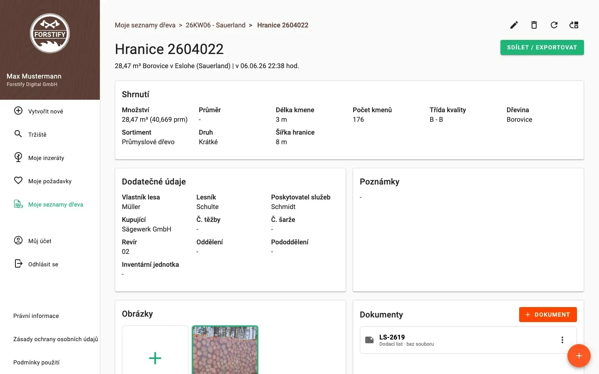Click the person icon for Můj účet
The width and height of the screenshot is (599, 374).
(18, 241)
